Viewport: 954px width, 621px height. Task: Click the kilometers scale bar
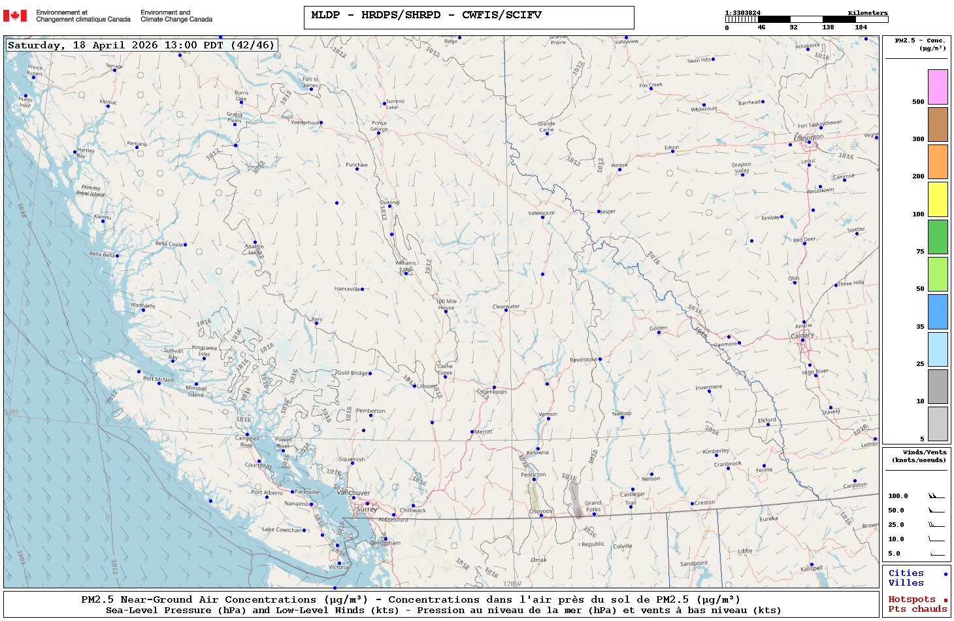[x=806, y=20]
